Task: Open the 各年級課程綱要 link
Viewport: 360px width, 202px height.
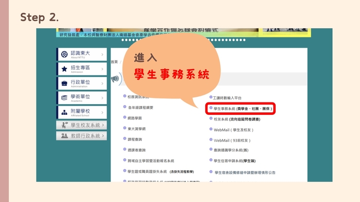Action: tap(140, 108)
